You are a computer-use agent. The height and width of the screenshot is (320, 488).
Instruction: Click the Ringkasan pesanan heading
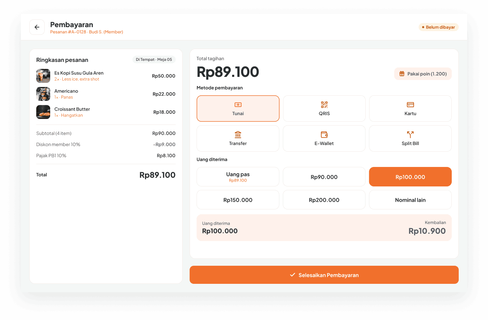pyautogui.click(x=62, y=60)
